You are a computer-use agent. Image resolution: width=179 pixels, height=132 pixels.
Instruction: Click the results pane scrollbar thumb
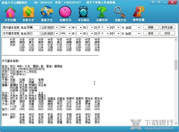click(176, 65)
